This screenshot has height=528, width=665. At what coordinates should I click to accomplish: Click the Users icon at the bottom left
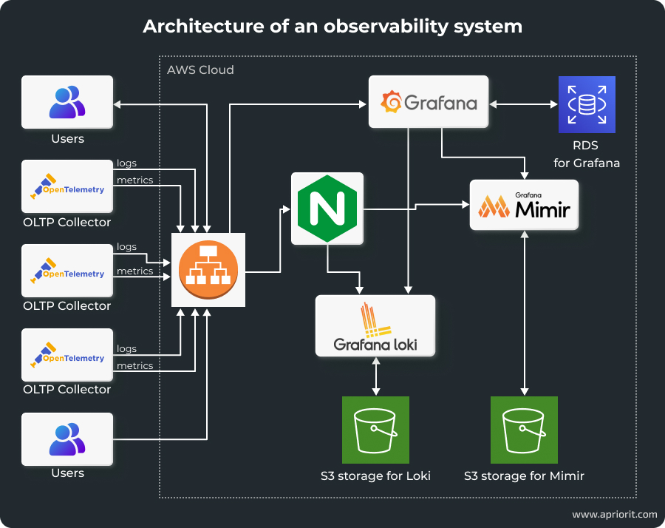[67, 439]
